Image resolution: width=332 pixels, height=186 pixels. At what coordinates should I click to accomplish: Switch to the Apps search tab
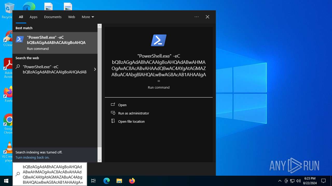(x=33, y=17)
